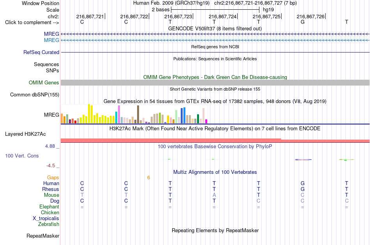
Task: Click the '2 bases' scale bar label
Action: [x=160, y=10]
